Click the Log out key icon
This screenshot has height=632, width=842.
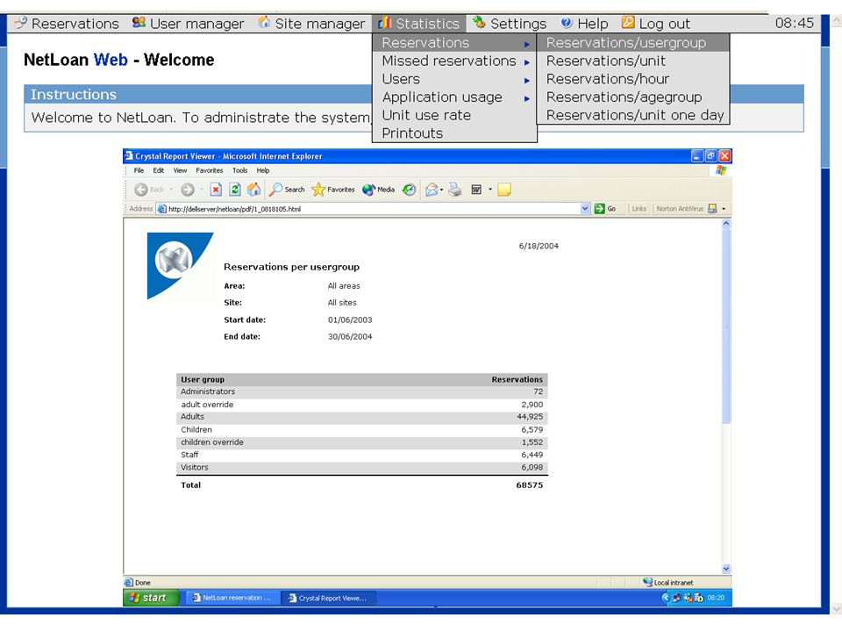(x=628, y=23)
